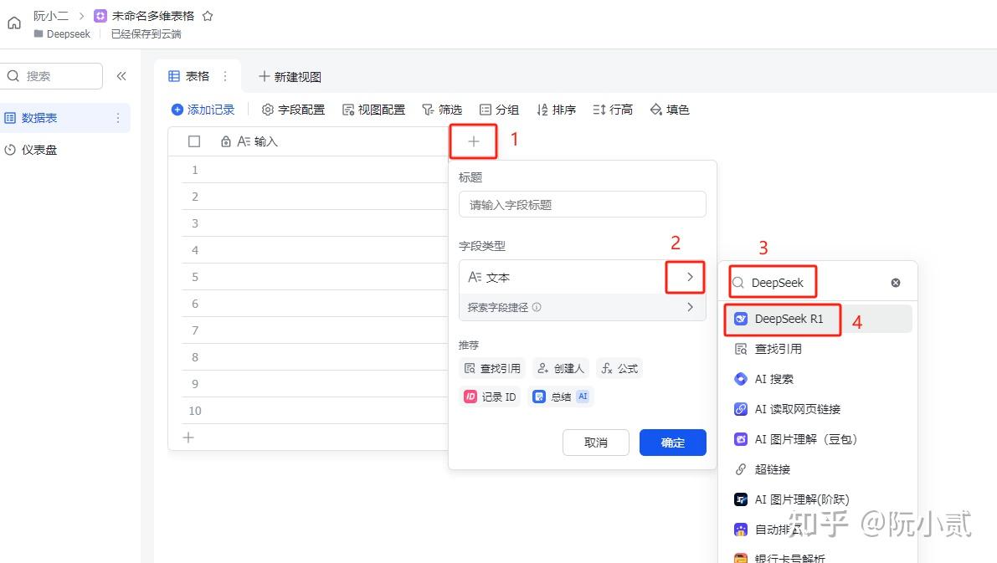Select row 5 in the table

[195, 277]
